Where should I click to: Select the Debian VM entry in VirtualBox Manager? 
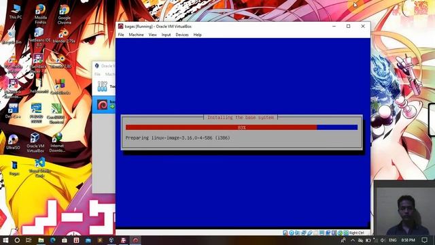pyautogui.click(x=104, y=105)
